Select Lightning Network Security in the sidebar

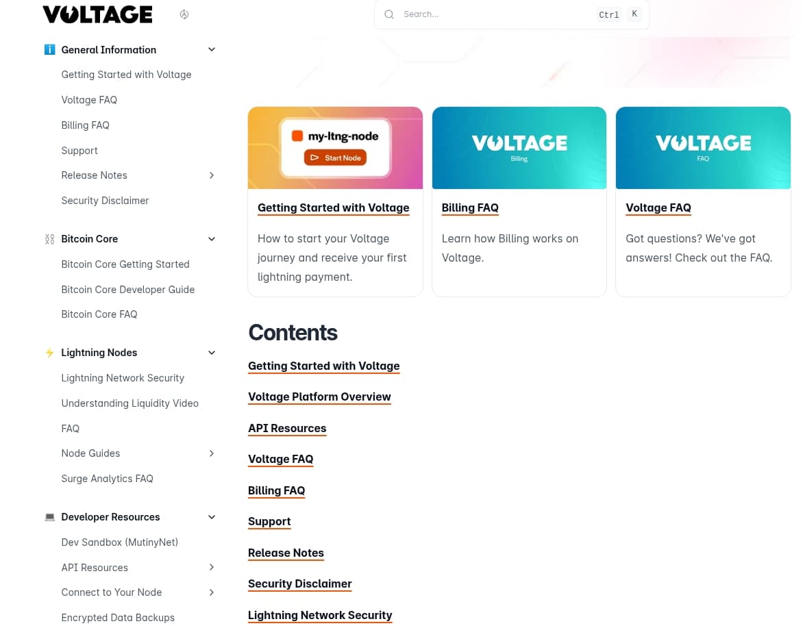(123, 378)
